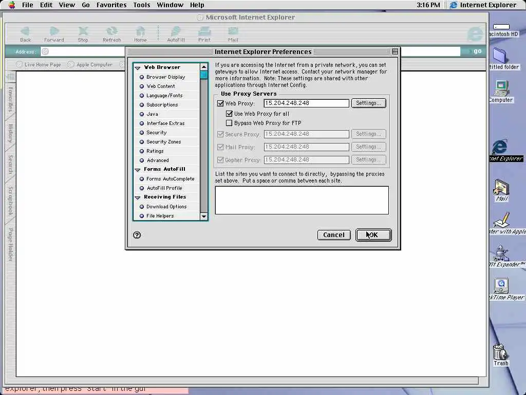Screen dimensions: 526x395
Task: Open the Live Home Page favorite
Action: [39, 64]
